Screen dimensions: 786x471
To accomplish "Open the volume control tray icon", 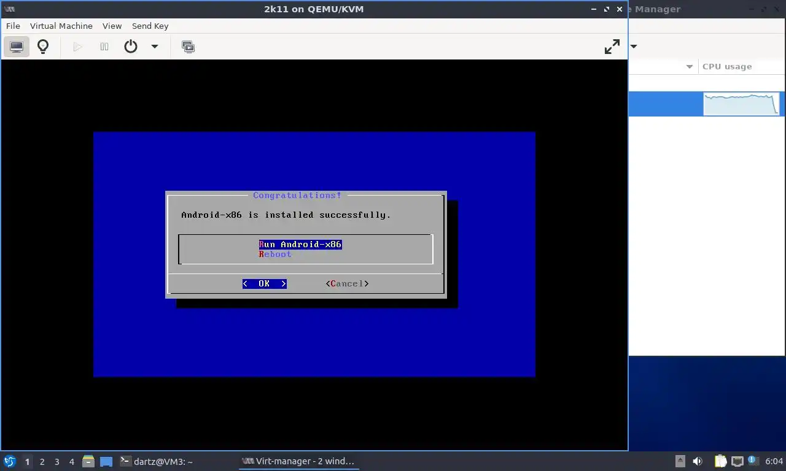I will 698,461.
